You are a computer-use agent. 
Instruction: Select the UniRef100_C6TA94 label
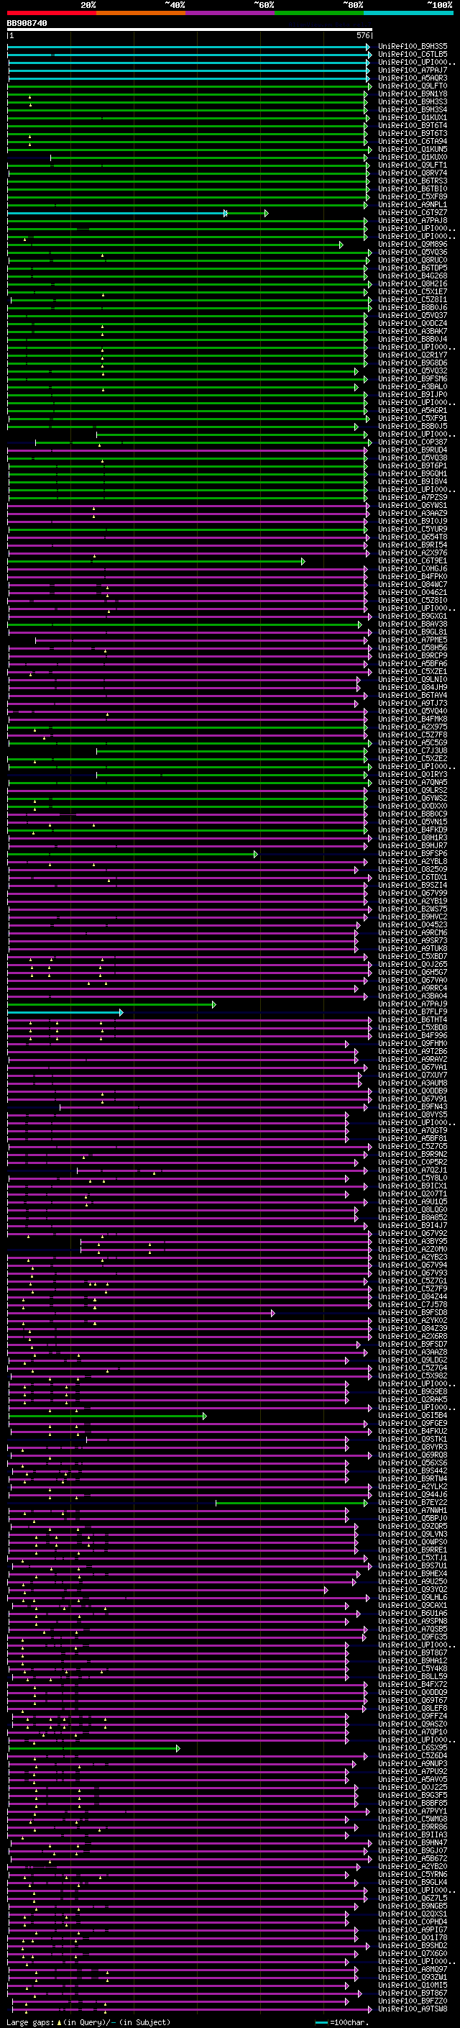413,141
